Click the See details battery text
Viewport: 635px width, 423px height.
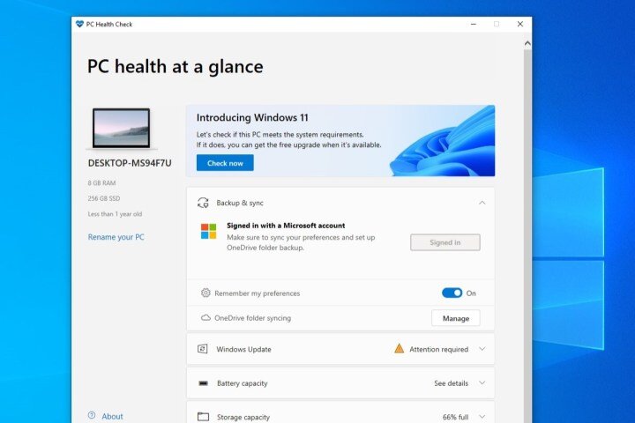click(x=452, y=383)
